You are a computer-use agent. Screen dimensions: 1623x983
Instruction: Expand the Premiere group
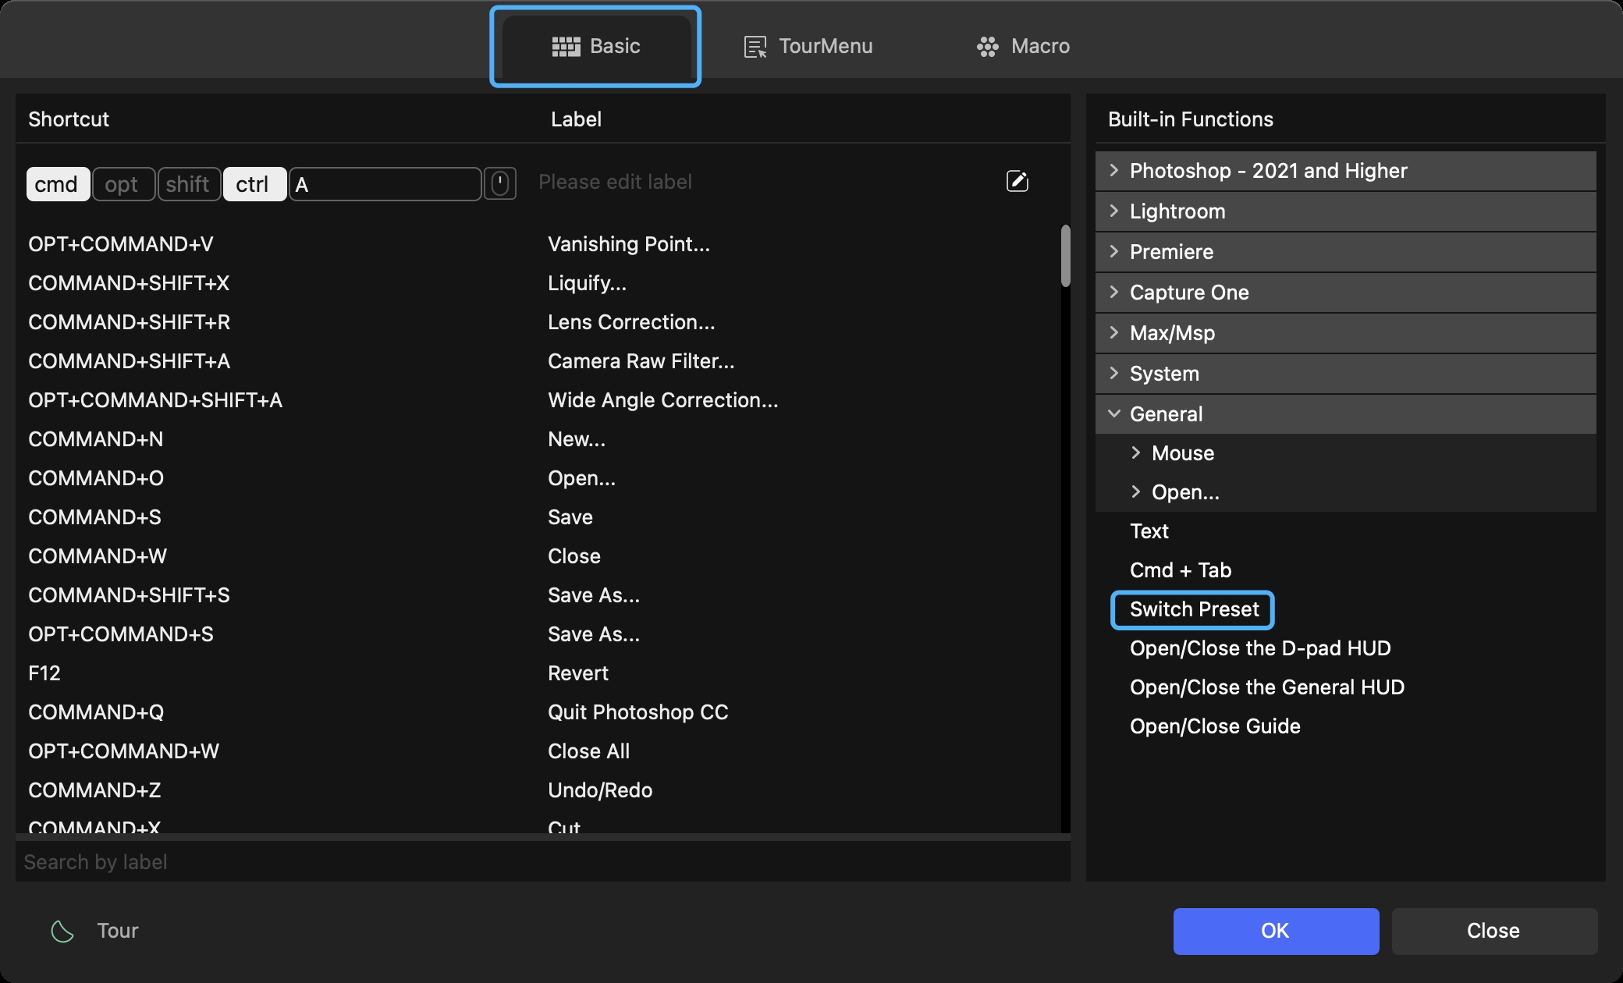(1346, 252)
